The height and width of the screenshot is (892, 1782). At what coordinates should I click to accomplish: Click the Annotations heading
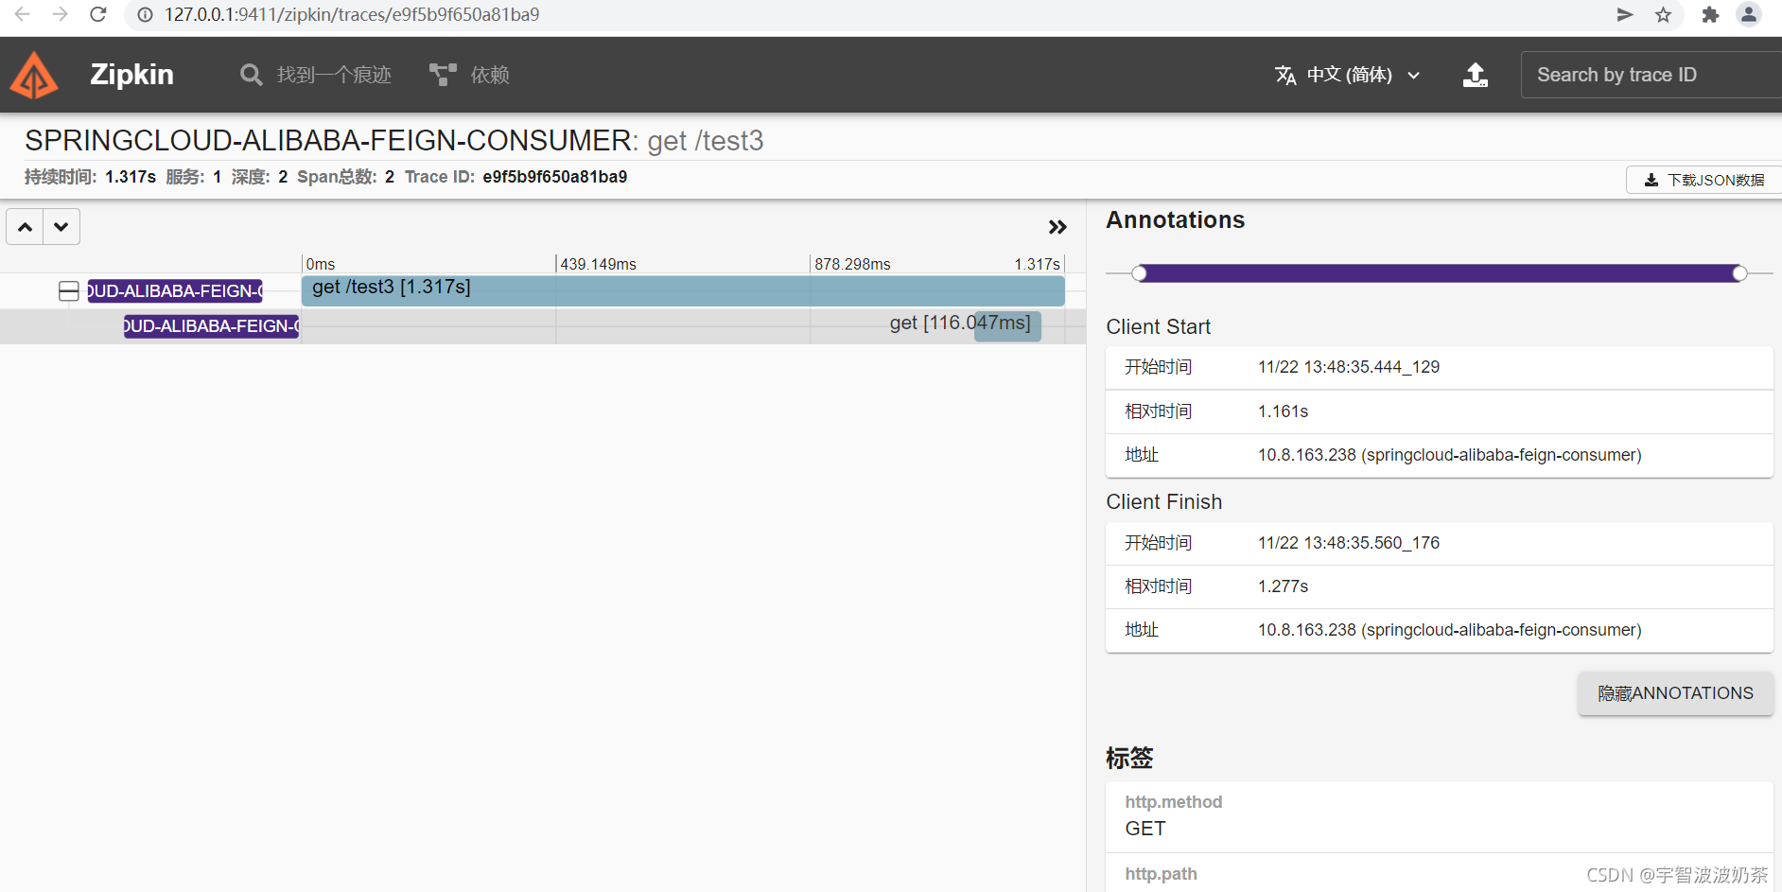(x=1176, y=219)
